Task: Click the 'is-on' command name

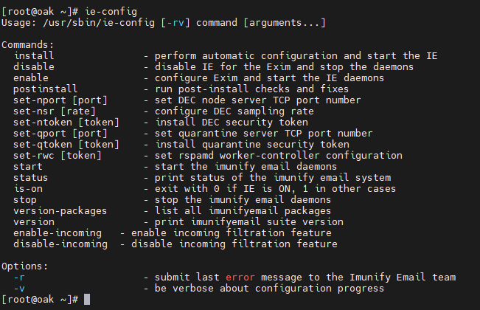Action: click(x=28, y=189)
